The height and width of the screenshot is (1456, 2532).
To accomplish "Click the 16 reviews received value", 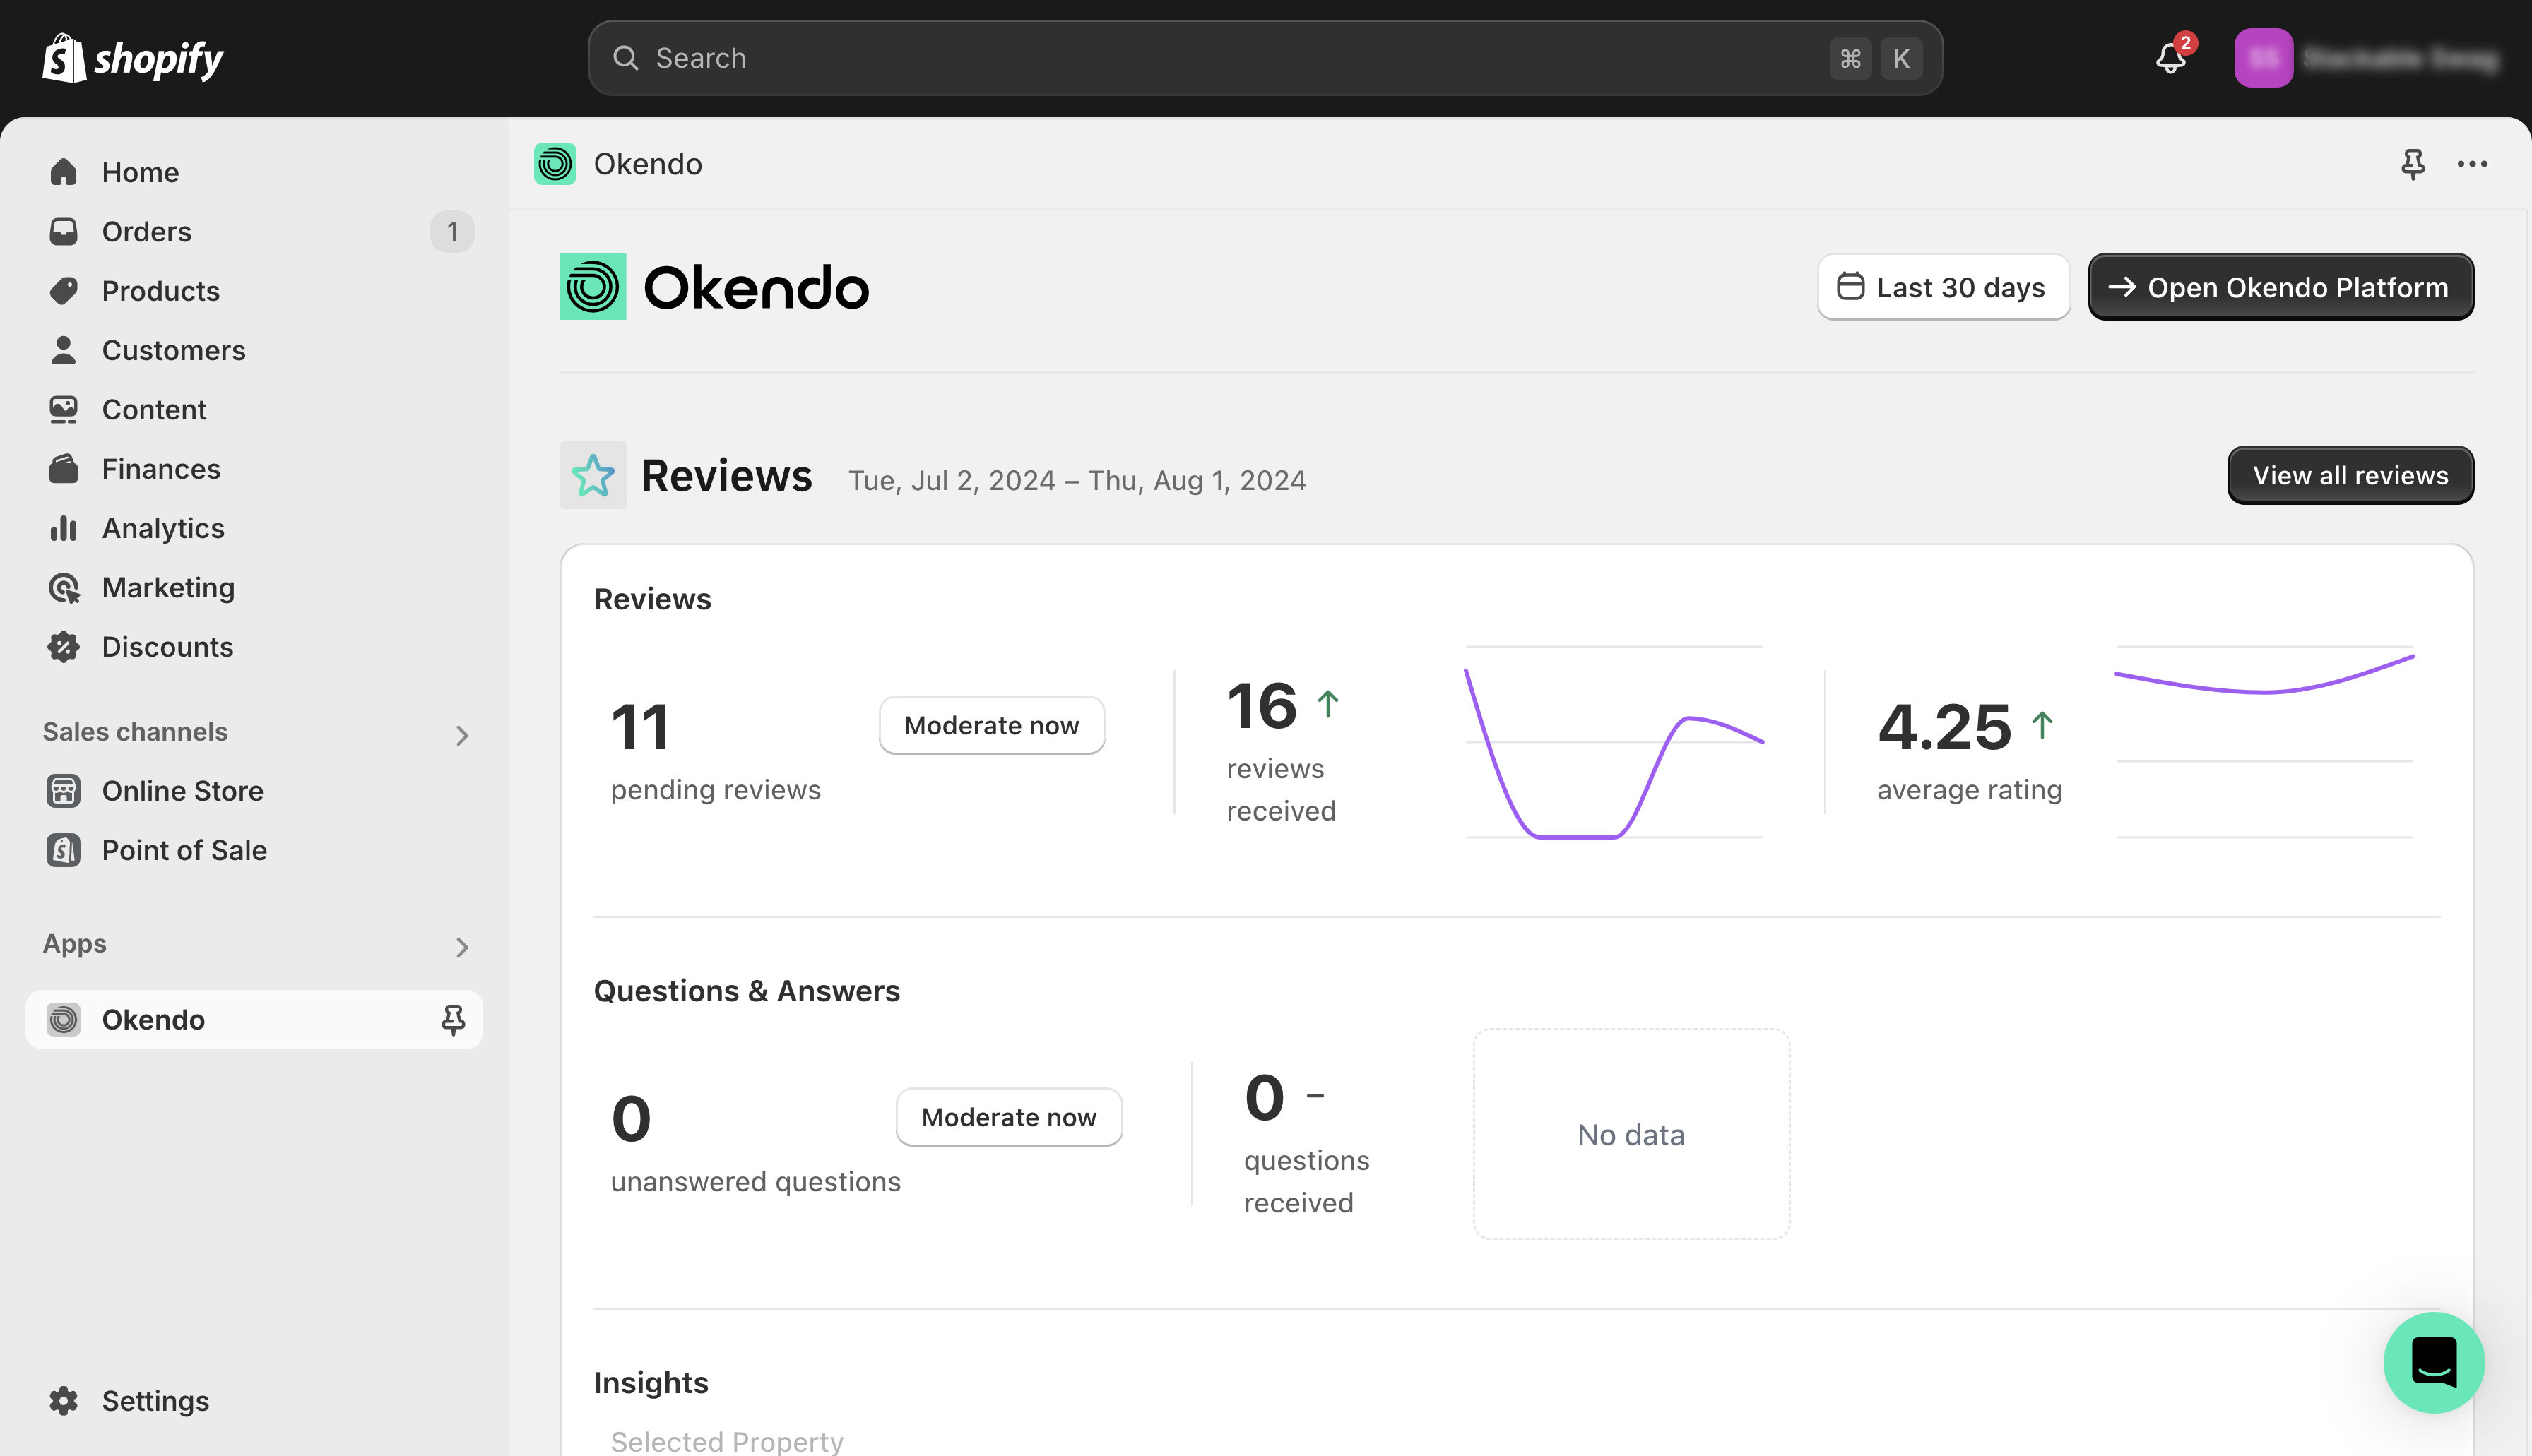I will (1262, 705).
